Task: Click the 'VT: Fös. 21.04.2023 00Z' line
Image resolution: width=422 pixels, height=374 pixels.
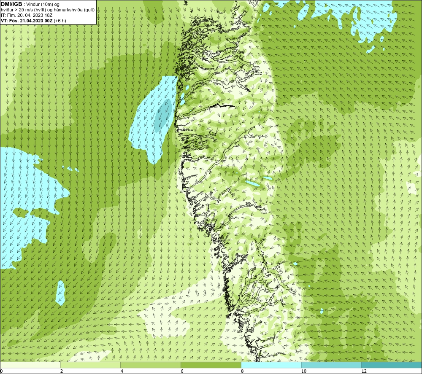Action: pyautogui.click(x=27, y=21)
